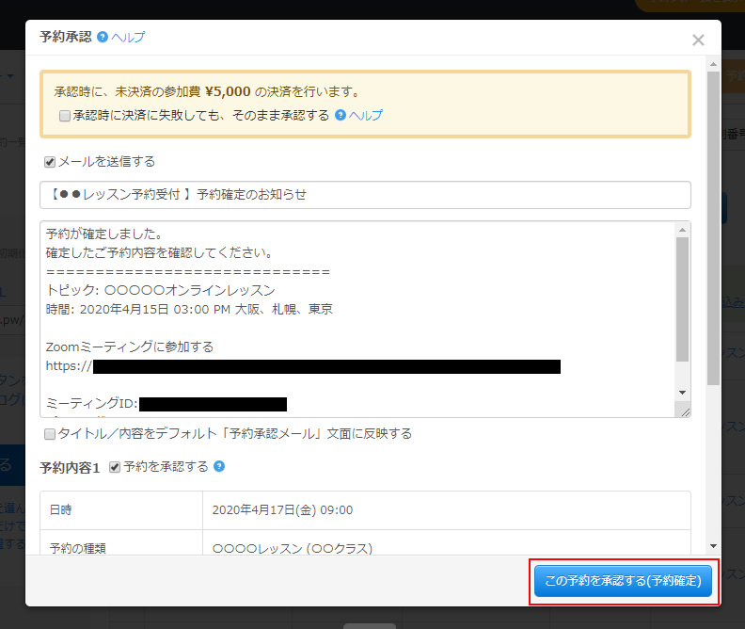Click help icon next to 予約を承認する

click(219, 466)
